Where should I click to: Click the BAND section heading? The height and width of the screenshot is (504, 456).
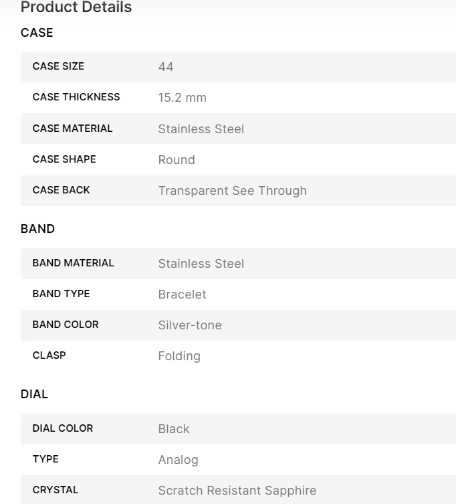point(37,229)
